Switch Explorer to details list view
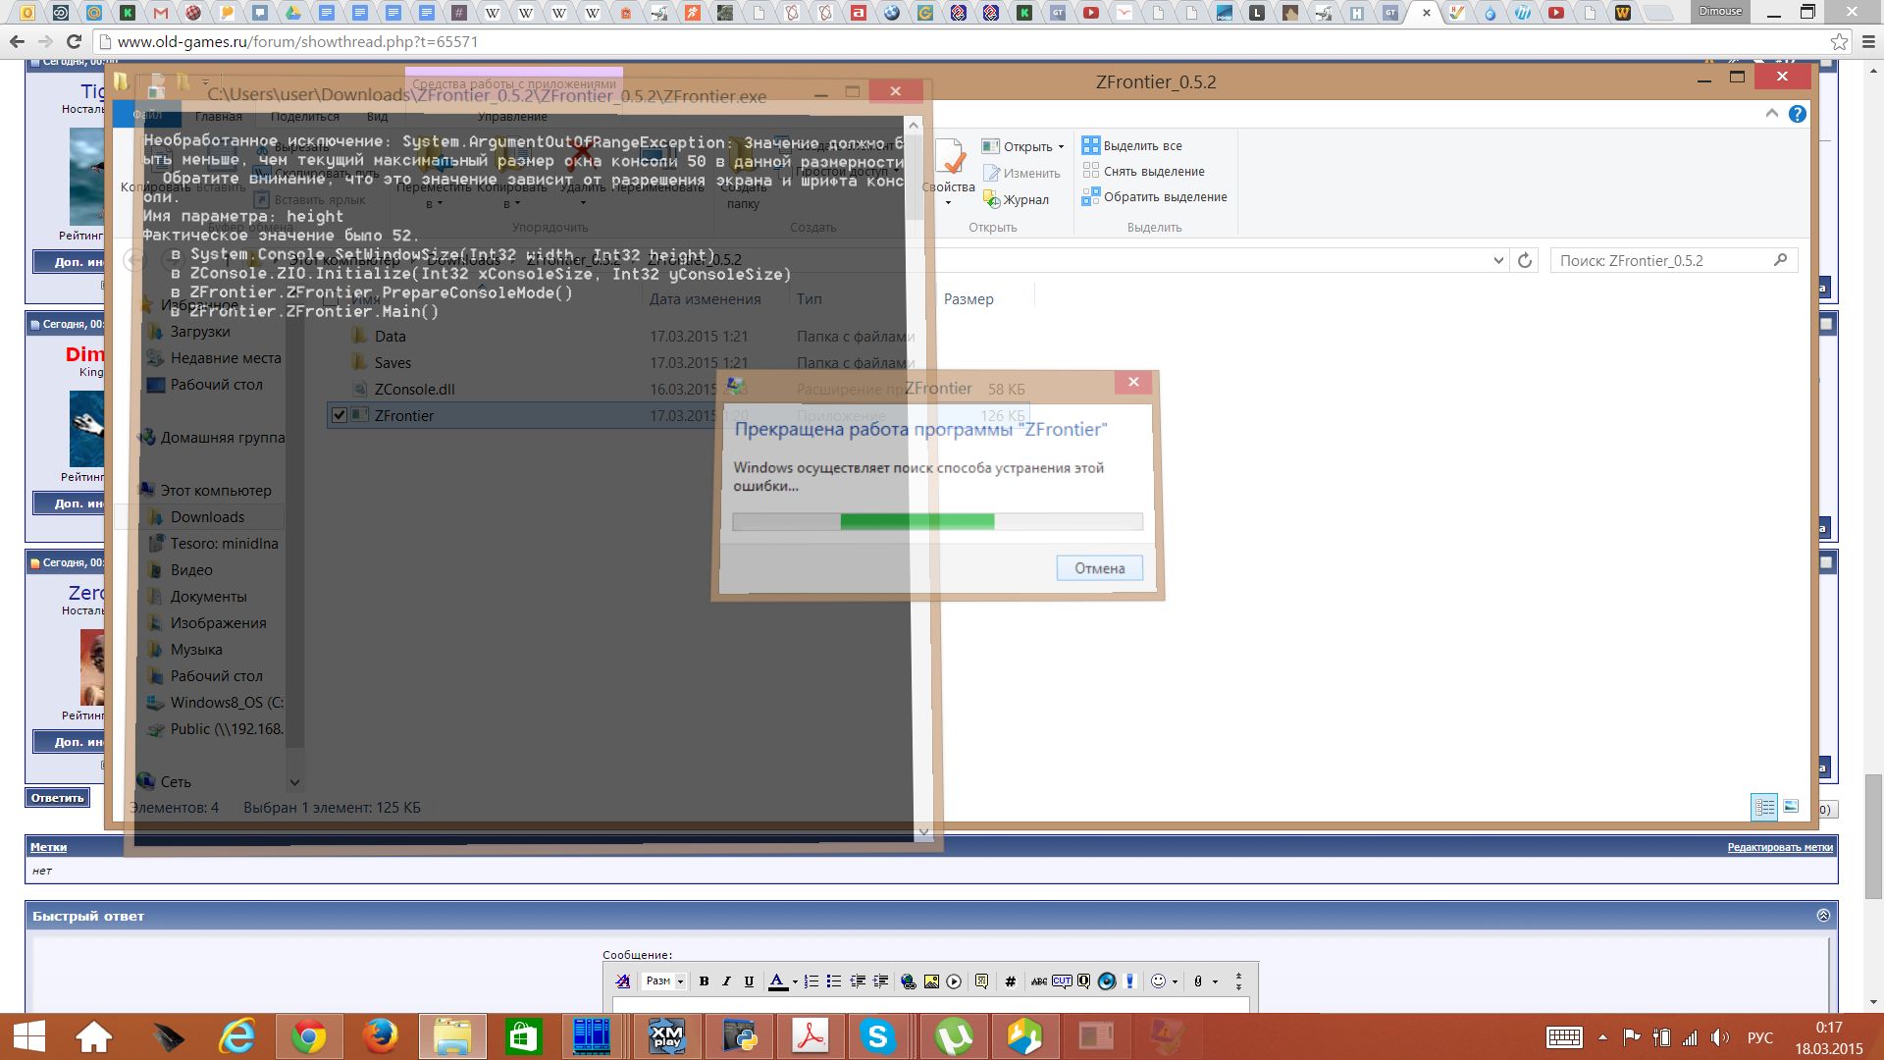The width and height of the screenshot is (1884, 1060). click(x=1764, y=807)
